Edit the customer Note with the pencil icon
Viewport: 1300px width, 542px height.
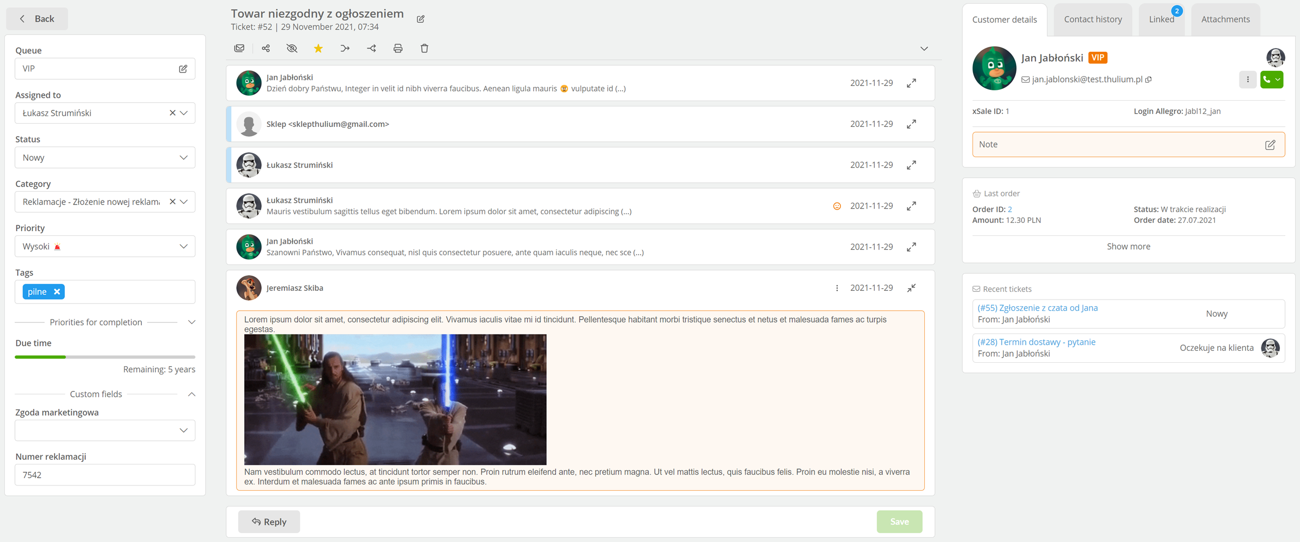[1270, 145]
